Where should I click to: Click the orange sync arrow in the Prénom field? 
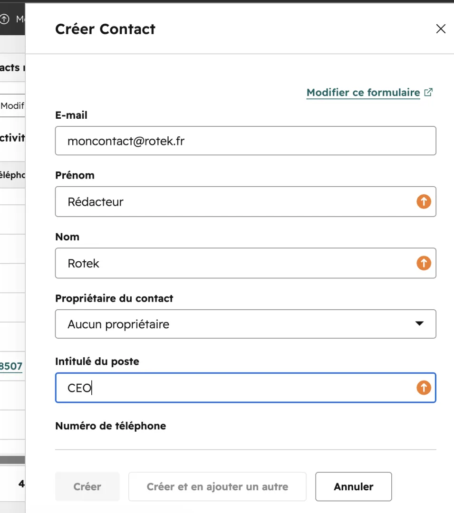(x=424, y=201)
